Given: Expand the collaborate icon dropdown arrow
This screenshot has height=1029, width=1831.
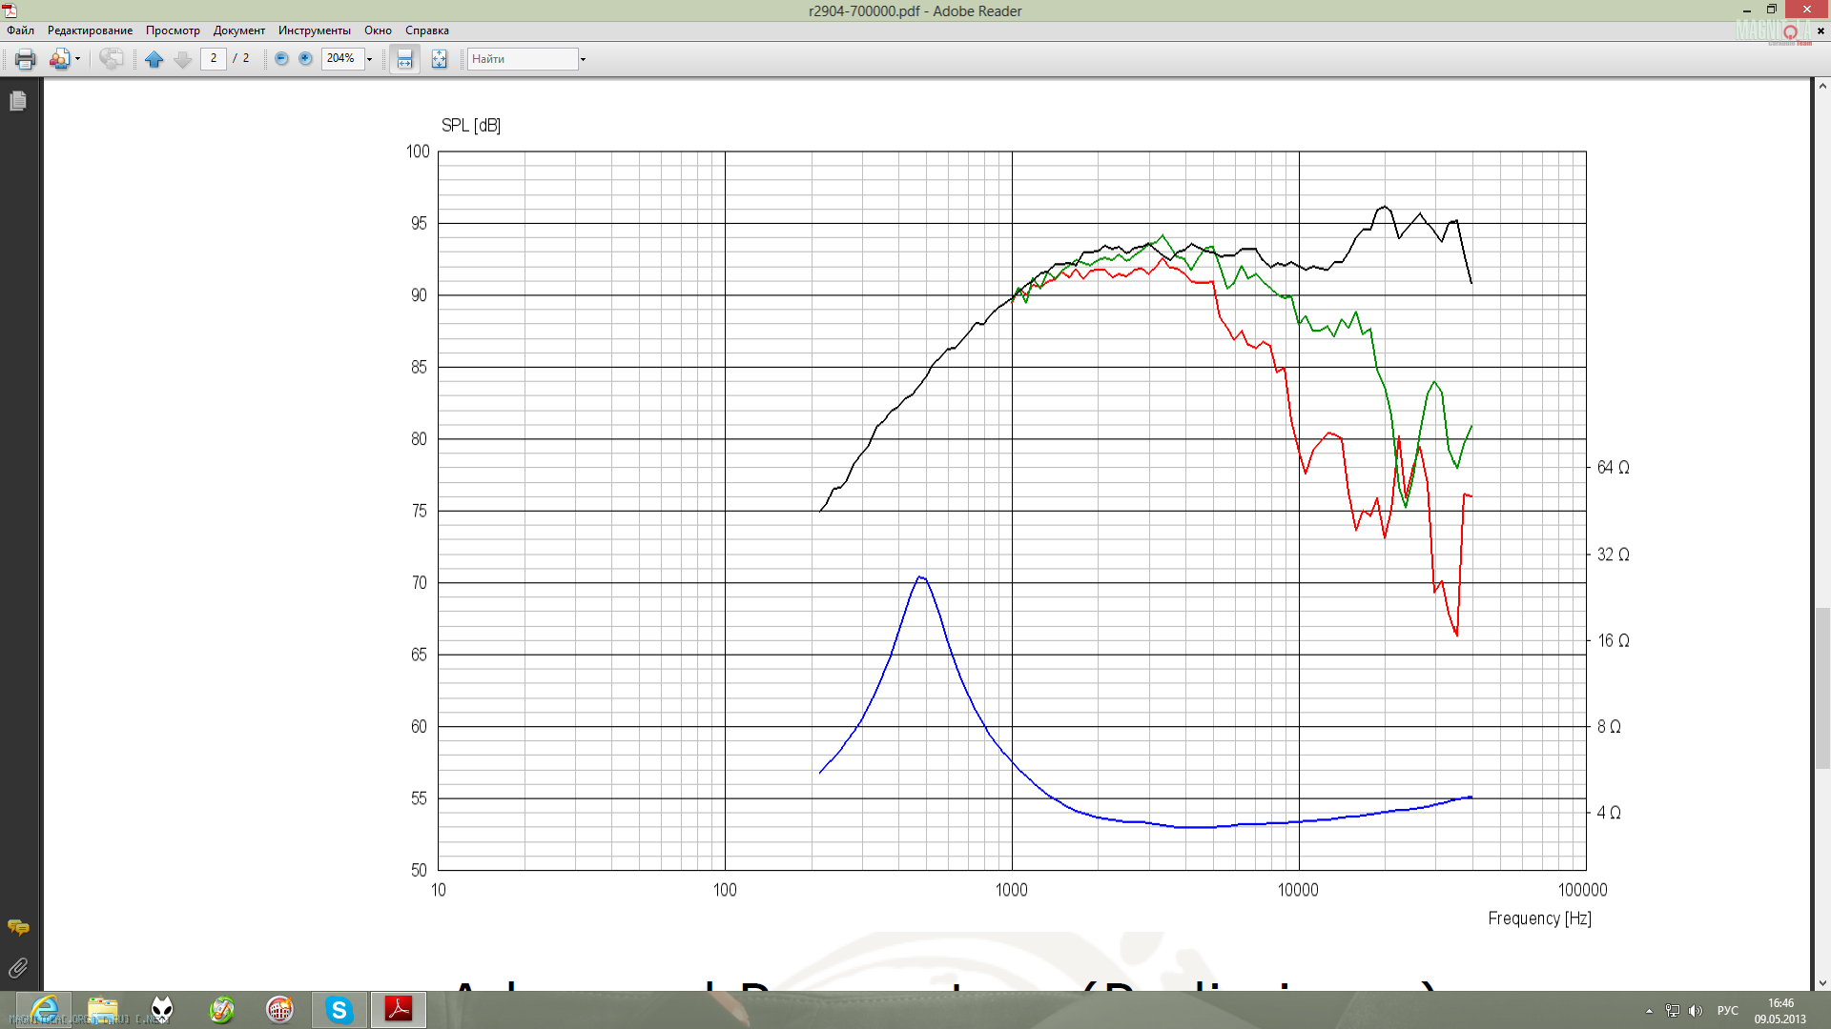Looking at the screenshot, I should click(77, 59).
